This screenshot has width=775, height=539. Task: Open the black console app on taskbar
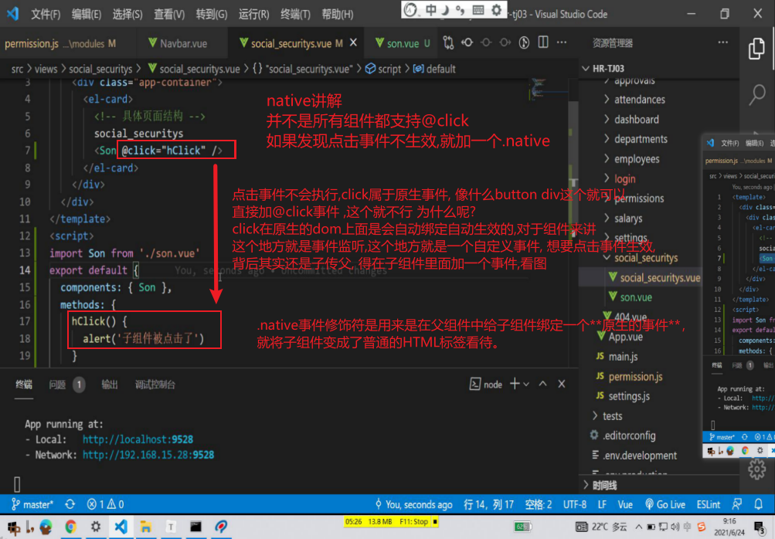195,527
